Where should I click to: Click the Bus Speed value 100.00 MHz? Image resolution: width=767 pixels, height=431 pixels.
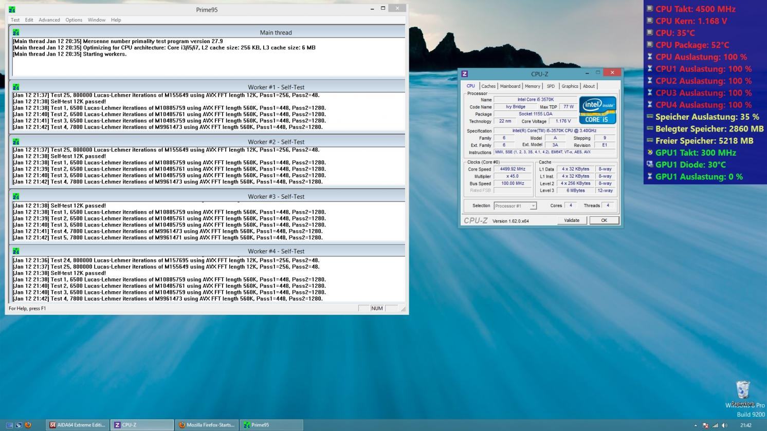513,183
